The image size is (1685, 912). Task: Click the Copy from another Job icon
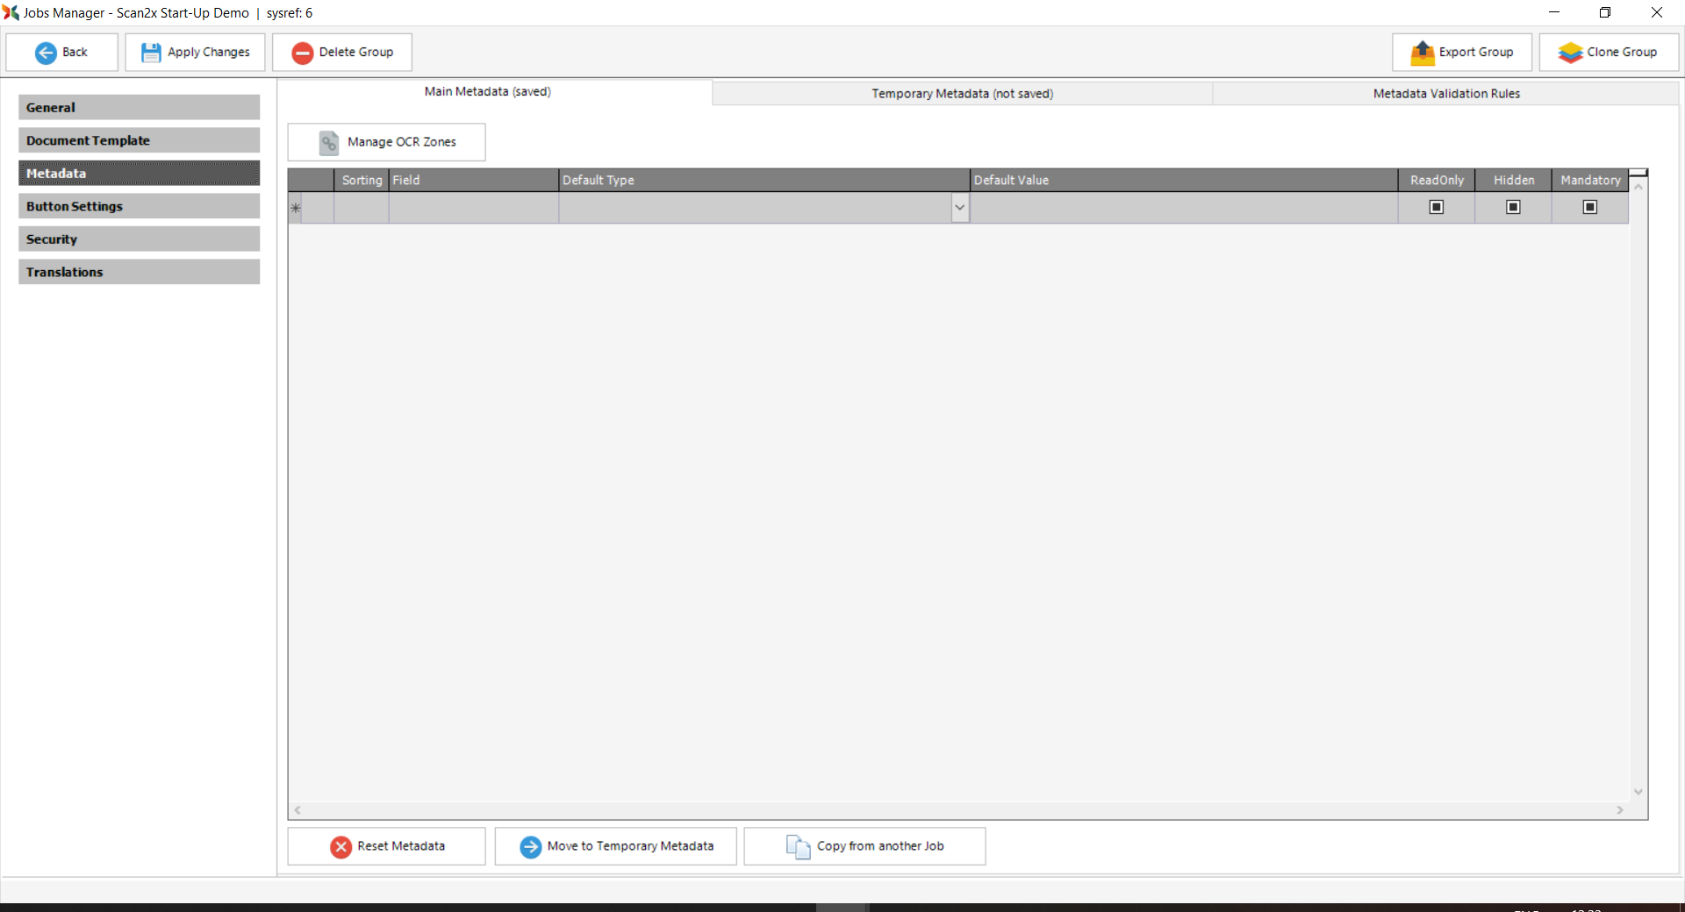pos(798,846)
